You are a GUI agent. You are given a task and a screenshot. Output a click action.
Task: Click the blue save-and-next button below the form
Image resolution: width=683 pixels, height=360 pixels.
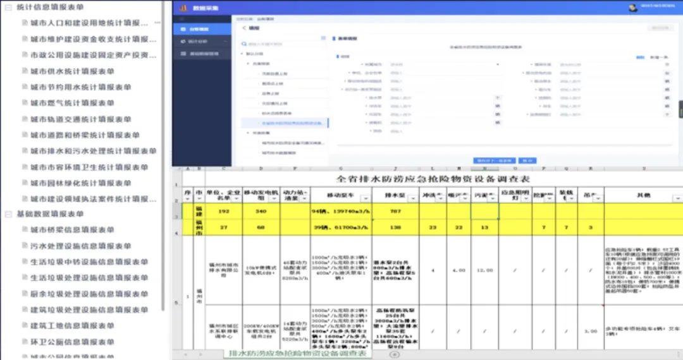point(495,160)
